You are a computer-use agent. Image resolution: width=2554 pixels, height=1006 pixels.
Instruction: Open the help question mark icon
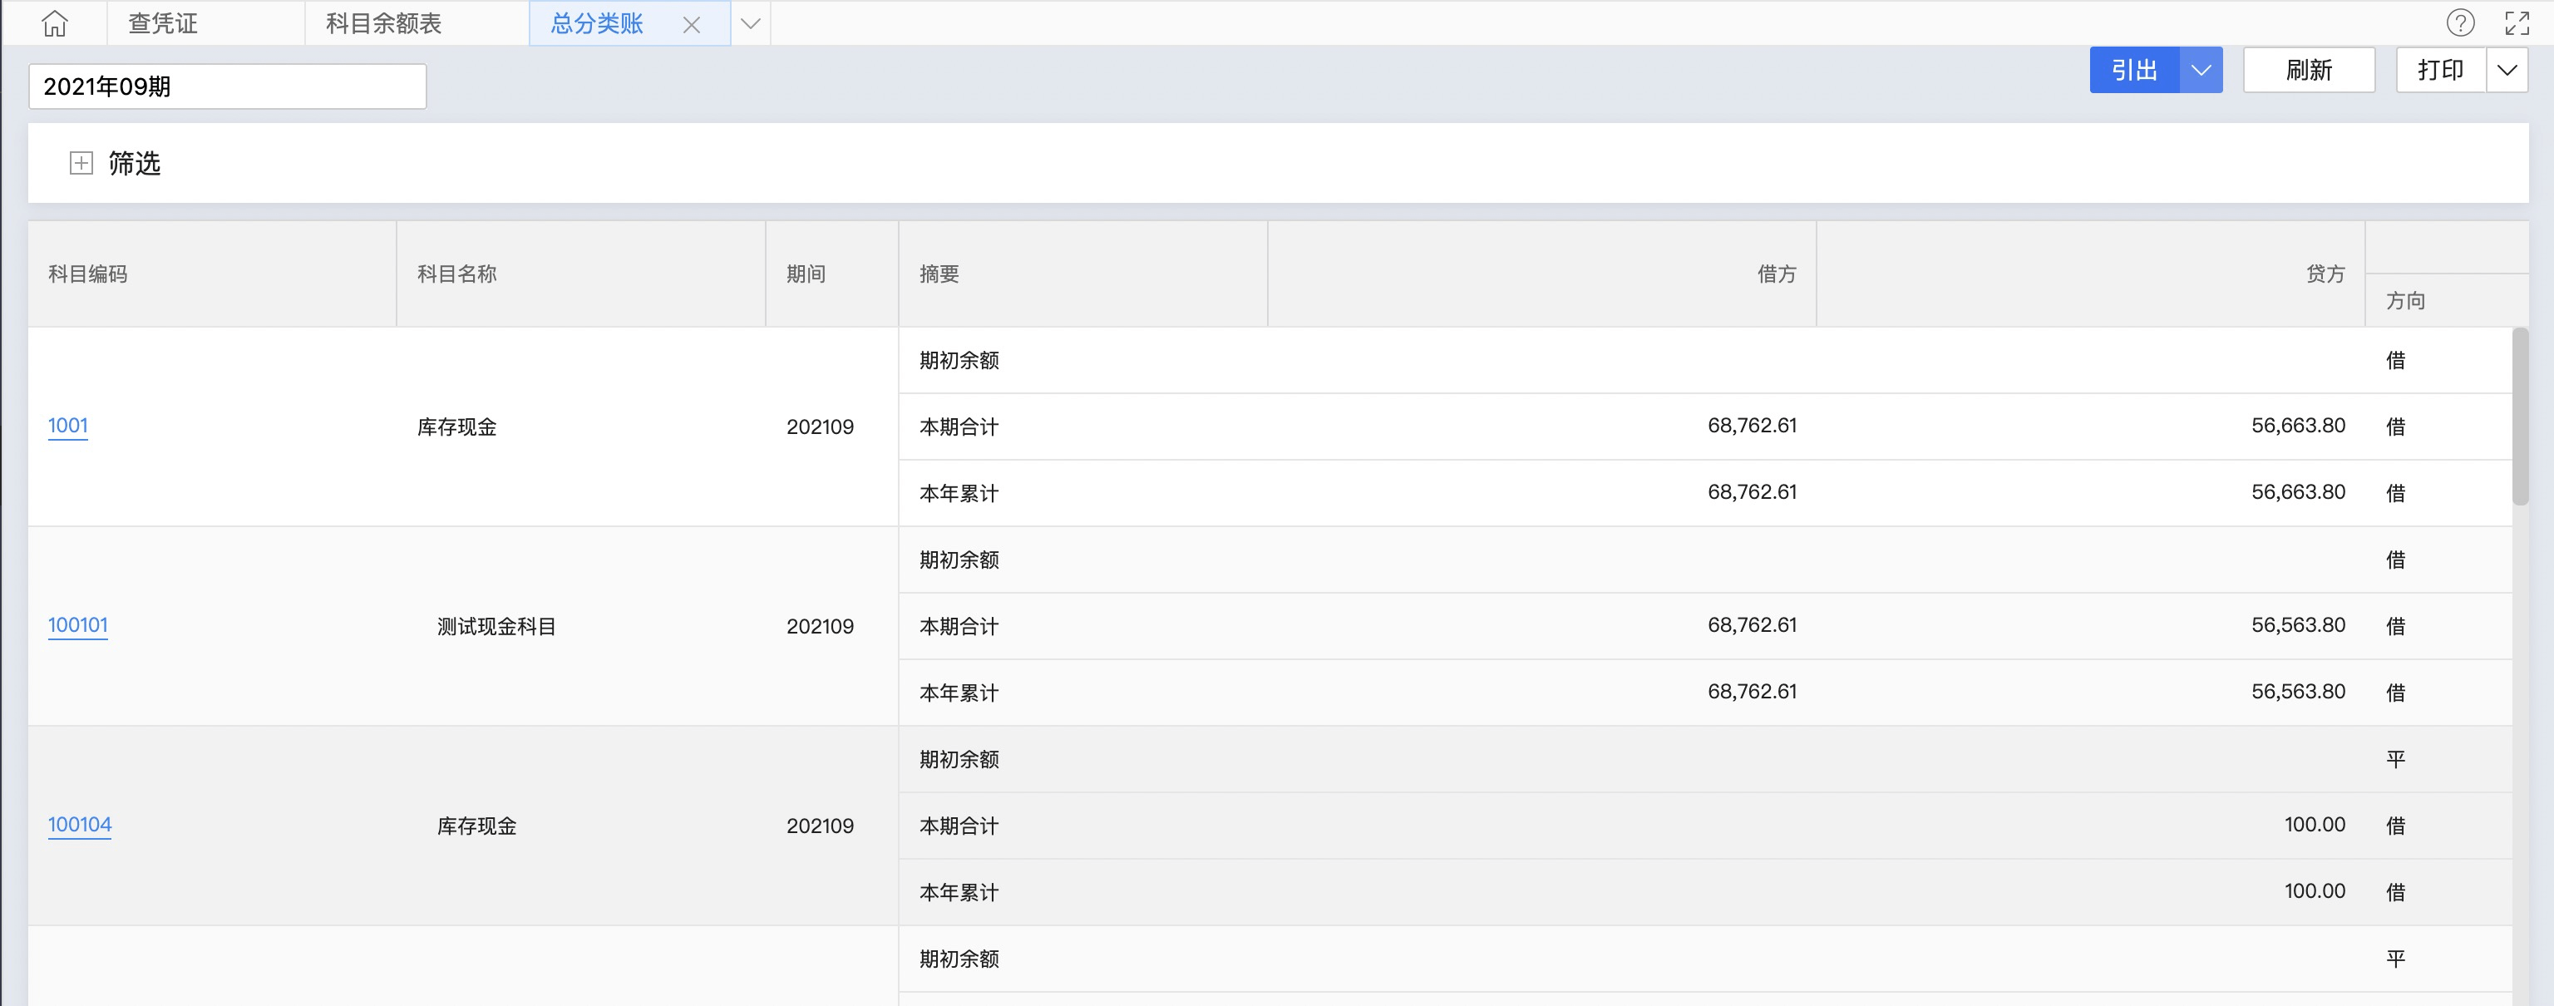click(2460, 22)
